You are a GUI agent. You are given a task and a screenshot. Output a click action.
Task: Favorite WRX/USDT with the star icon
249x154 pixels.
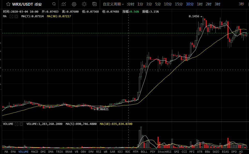point(8,4)
